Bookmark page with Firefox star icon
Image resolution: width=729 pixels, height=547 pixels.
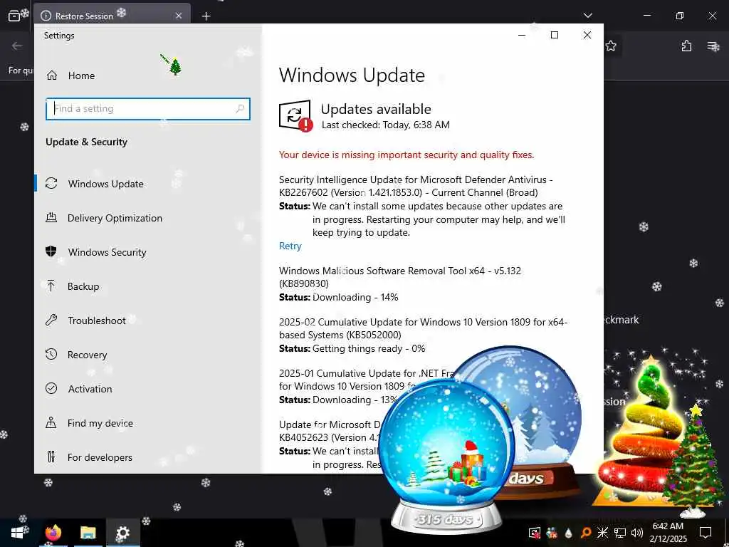(611, 46)
